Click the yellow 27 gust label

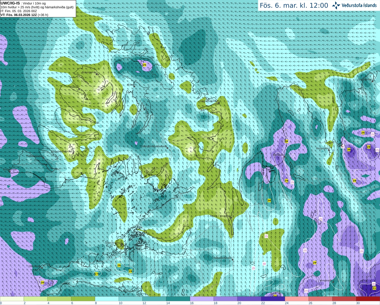point(96,274)
